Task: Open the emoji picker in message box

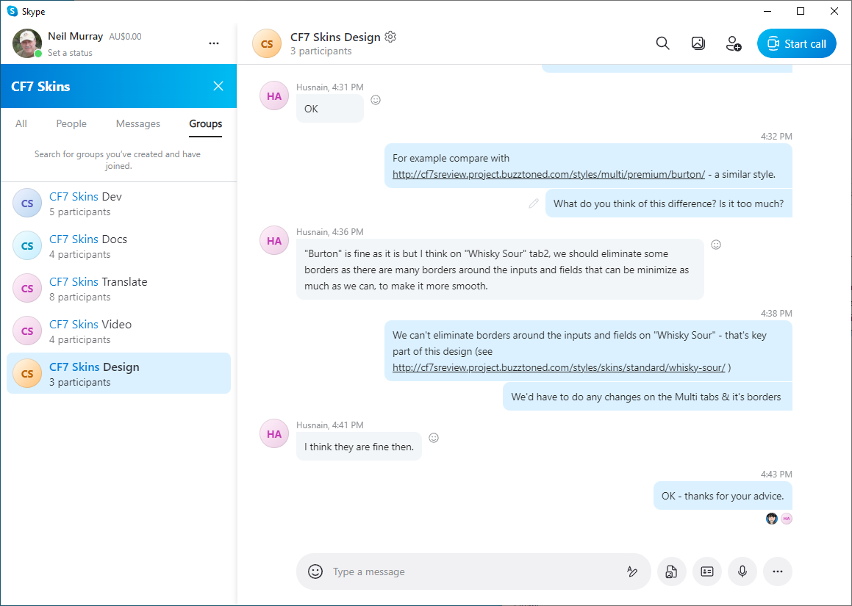Action: [x=315, y=571]
